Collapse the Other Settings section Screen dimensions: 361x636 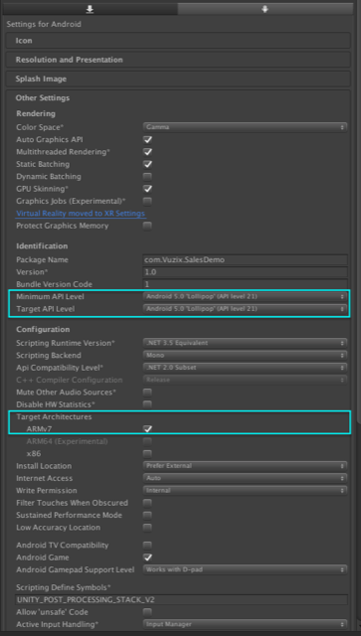pyautogui.click(x=42, y=97)
